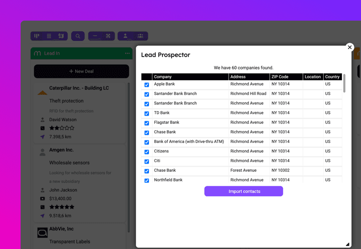Select the single person filter icon
Viewport: 361px width, 249px height.
(x=125, y=36)
